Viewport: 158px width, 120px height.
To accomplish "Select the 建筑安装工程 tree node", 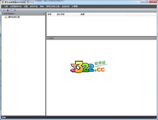I will tap(14, 17).
